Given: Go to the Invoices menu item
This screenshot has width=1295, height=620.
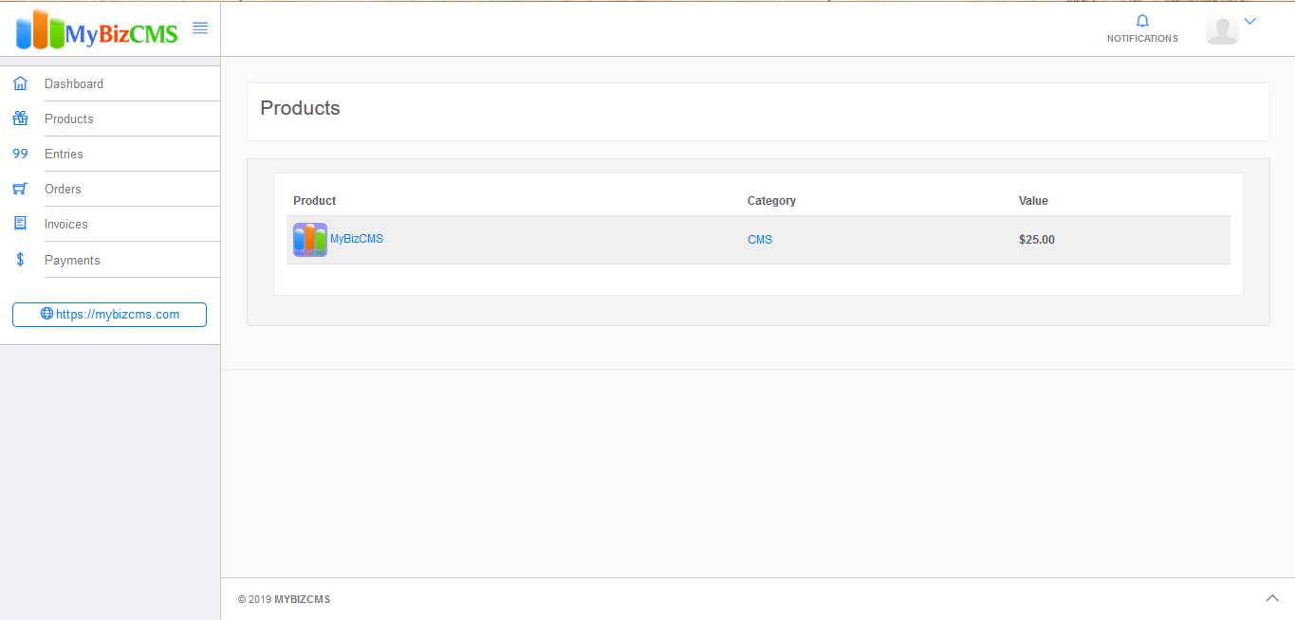Looking at the screenshot, I should tap(65, 224).
